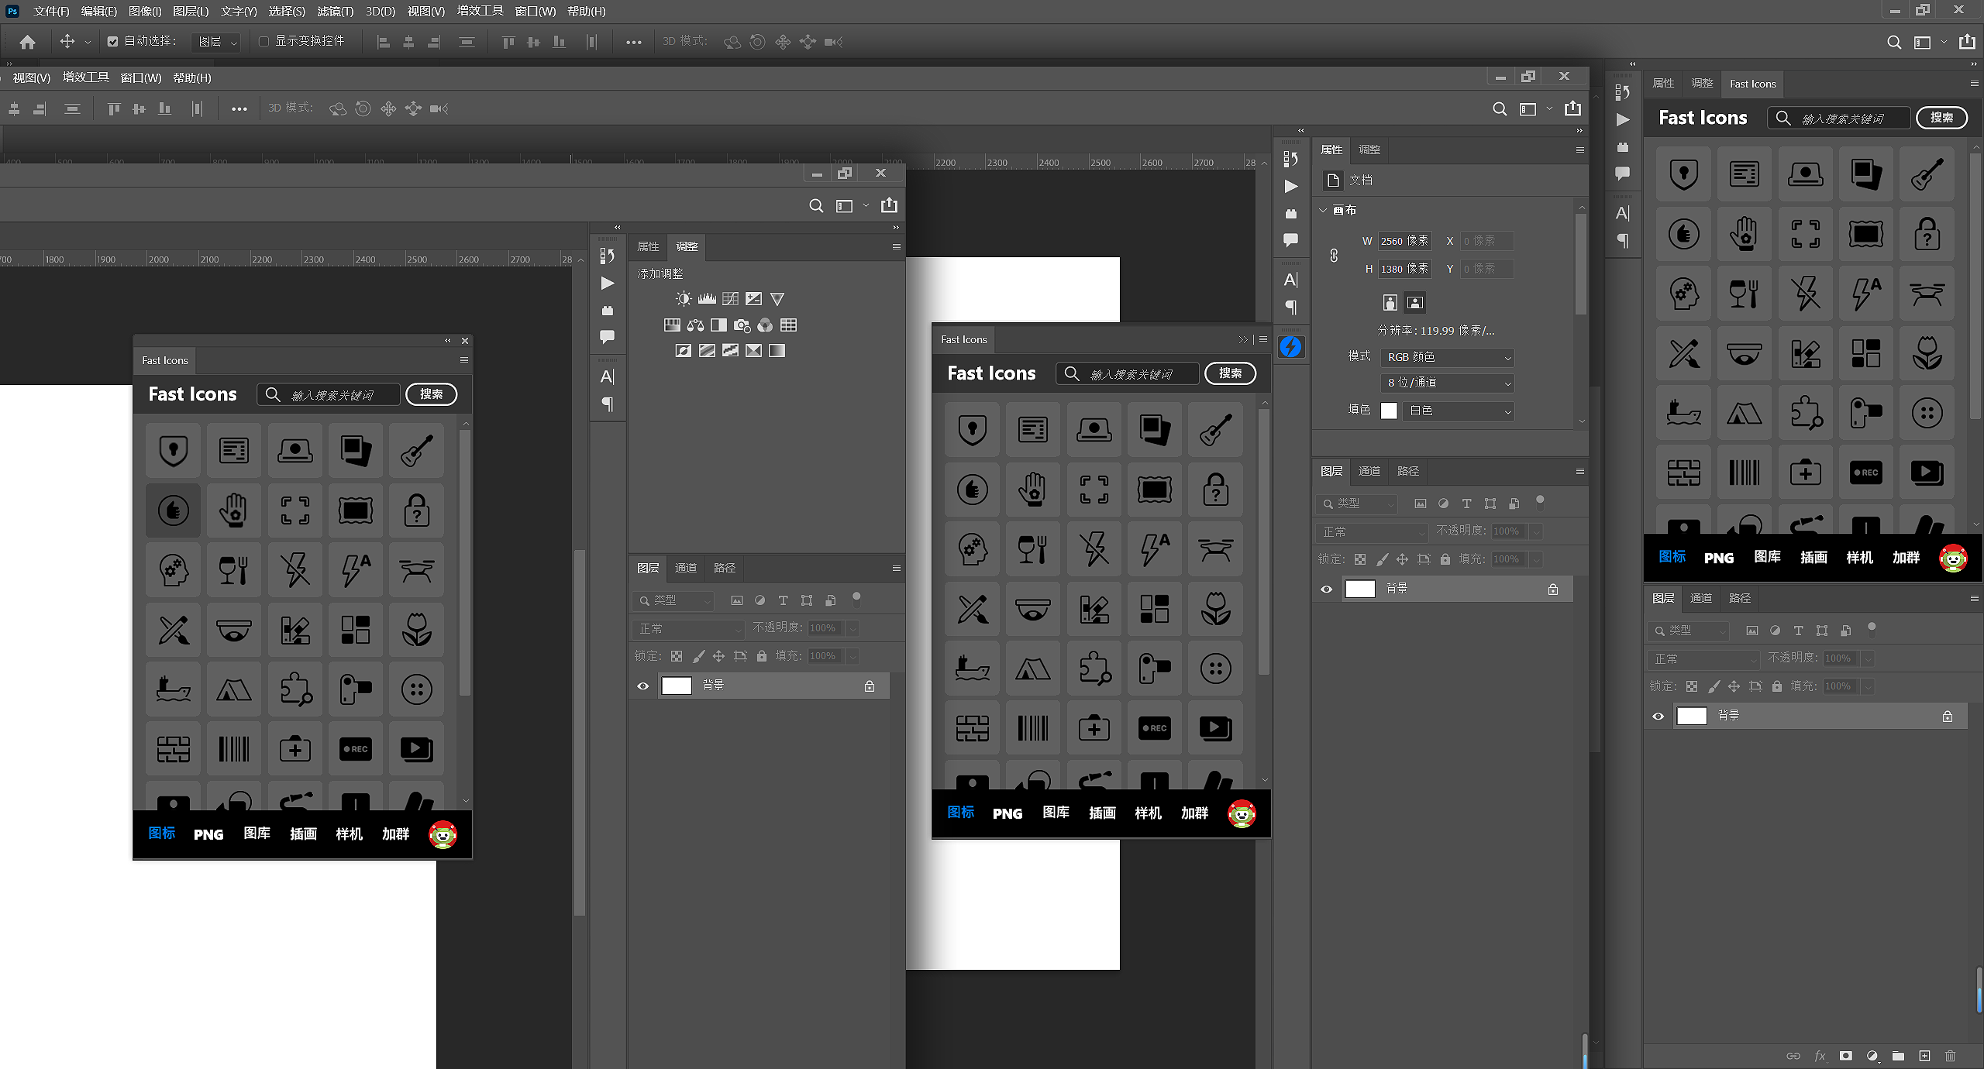Open the 8 位/通道 bit depth dropdown
This screenshot has width=1984, height=1069.
(x=1447, y=383)
